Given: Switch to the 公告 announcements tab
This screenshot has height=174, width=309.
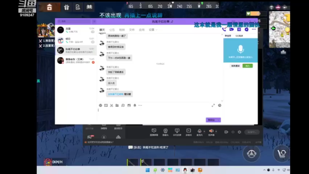Looking at the screenshot, I should [x=112, y=30].
